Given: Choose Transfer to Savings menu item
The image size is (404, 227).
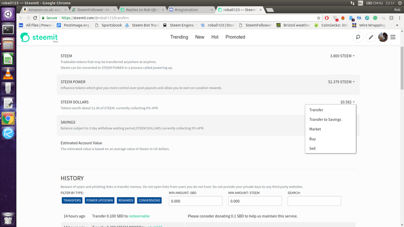Looking at the screenshot, I should 330,119.
